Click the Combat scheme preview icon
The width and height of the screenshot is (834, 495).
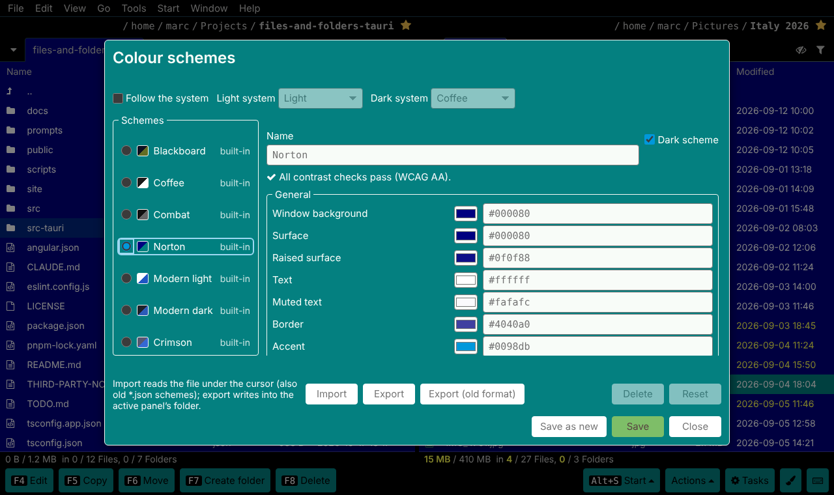(143, 215)
